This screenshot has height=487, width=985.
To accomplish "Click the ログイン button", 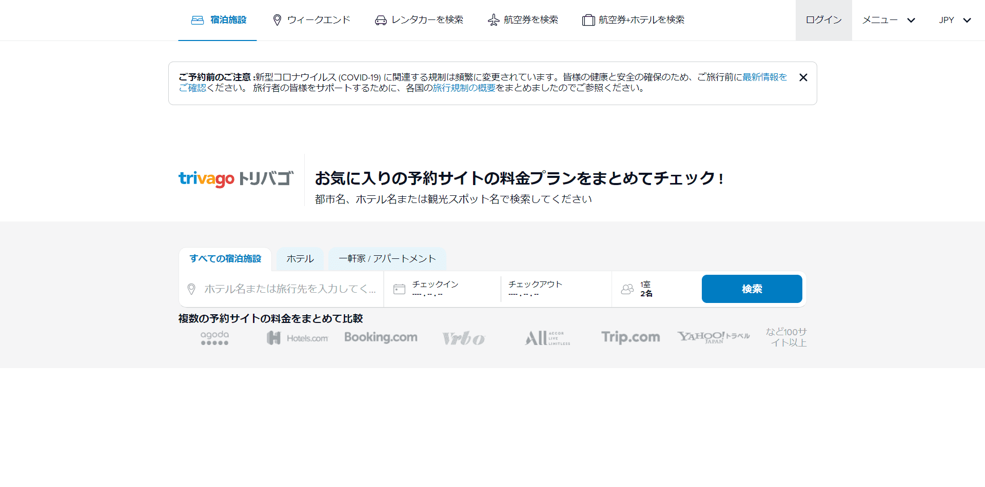I will click(x=824, y=20).
